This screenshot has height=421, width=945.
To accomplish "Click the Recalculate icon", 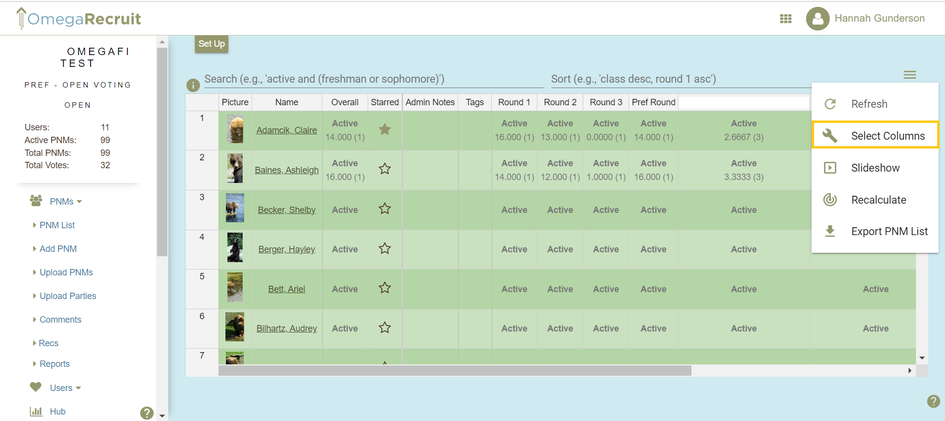I will tap(830, 200).
